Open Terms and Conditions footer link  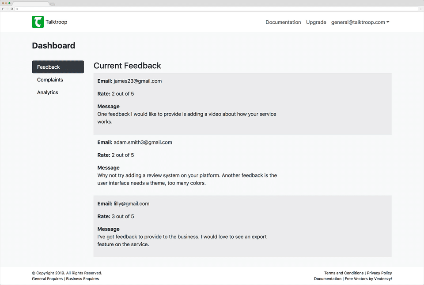344,273
